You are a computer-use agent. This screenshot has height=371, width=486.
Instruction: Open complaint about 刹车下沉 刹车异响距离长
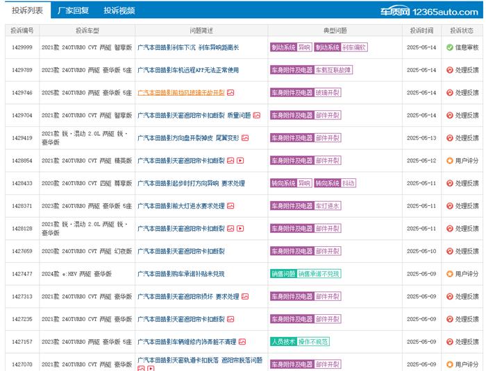pyautogui.click(x=188, y=47)
